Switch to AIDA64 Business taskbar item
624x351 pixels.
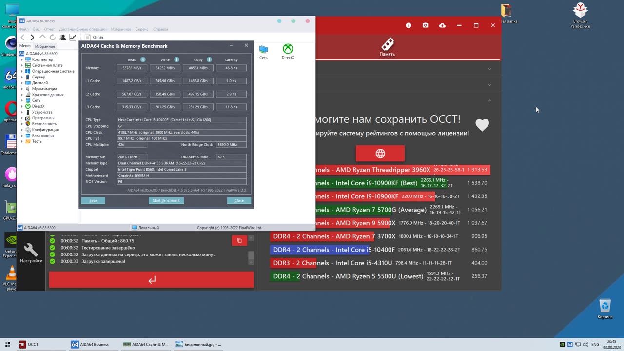(94, 344)
